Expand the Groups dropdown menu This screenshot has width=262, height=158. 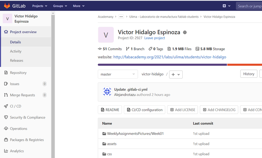60,6
